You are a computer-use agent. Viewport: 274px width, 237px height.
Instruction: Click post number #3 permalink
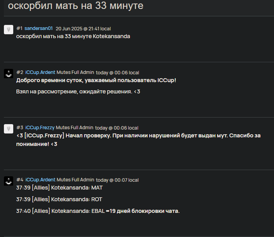point(20,128)
